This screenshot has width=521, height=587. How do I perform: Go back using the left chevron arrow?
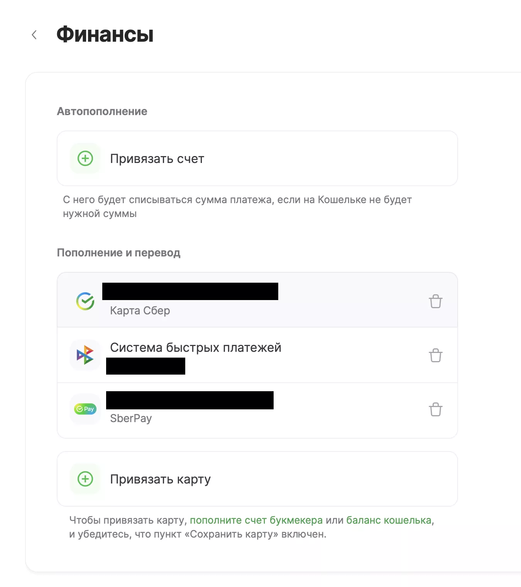34,35
